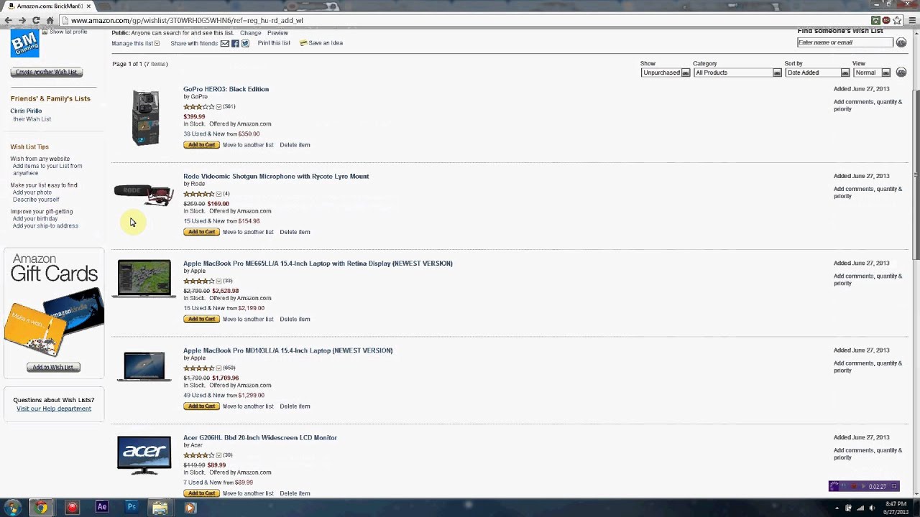Viewport: 920px width, 517px height.
Task: Open the media player taskbar icon
Action: [190, 507]
